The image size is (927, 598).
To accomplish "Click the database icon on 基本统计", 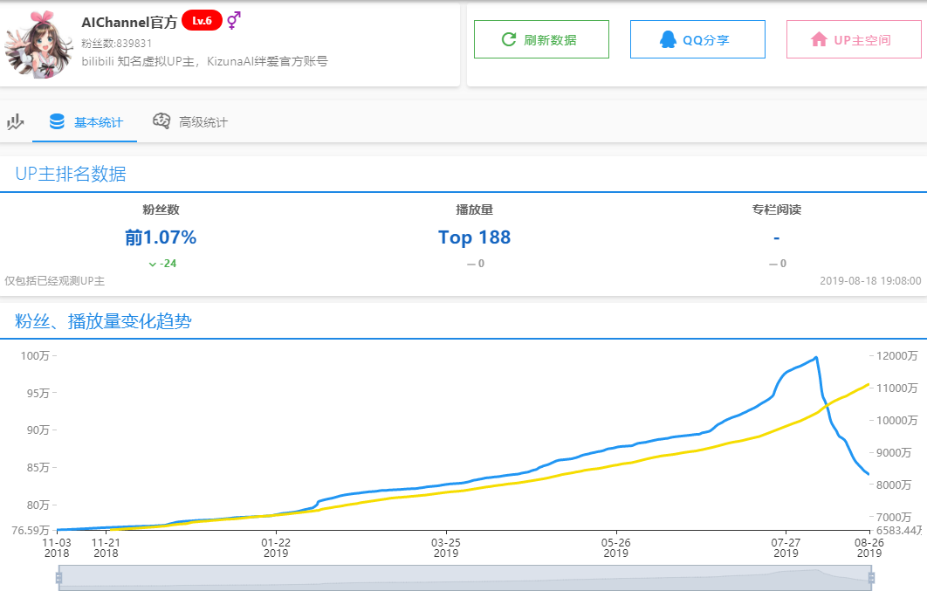I will [x=57, y=122].
